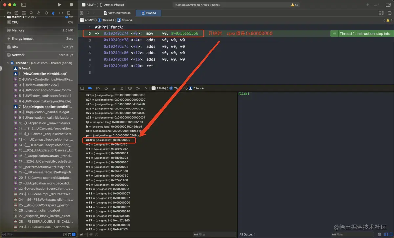Select the 0 funcA editor tab
Screen dimensions: 394x238
(148, 13)
